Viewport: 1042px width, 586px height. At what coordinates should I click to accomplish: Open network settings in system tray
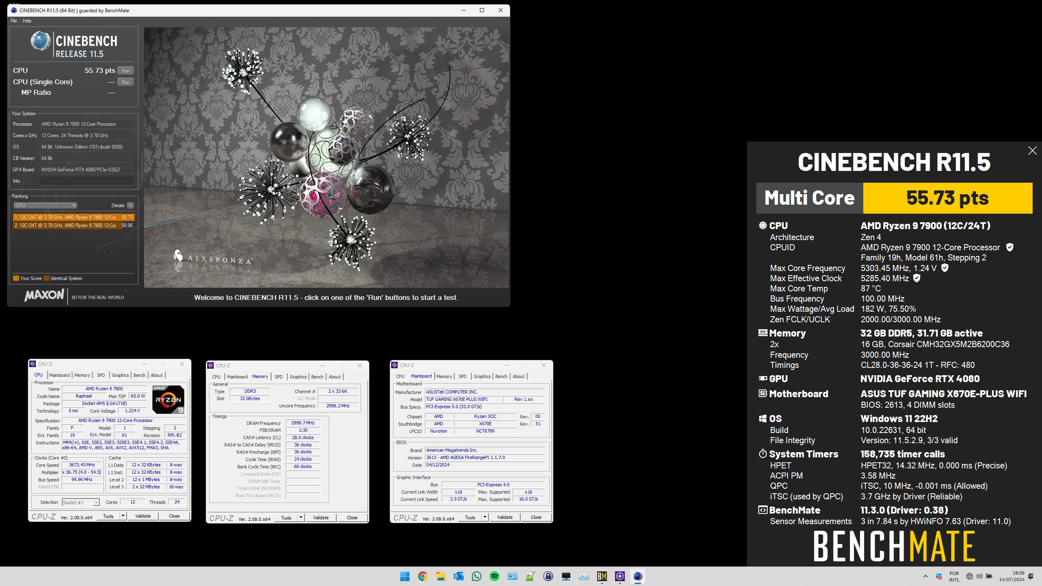tap(969, 576)
